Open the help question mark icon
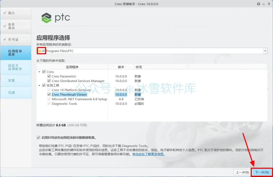Screen dimensions: 273x177 258,4
